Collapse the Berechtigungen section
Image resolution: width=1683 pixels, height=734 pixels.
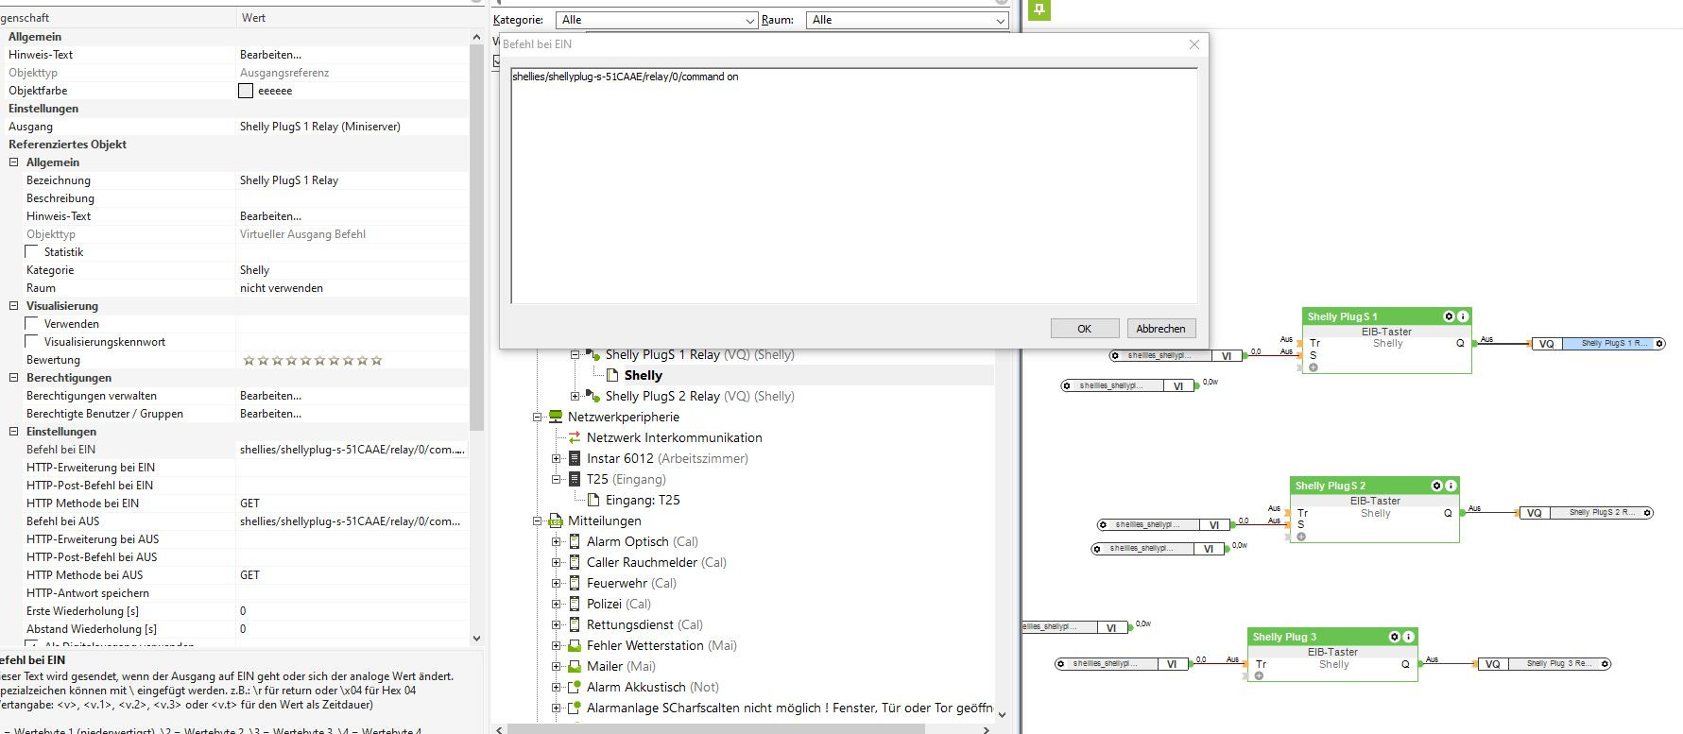[x=14, y=378]
